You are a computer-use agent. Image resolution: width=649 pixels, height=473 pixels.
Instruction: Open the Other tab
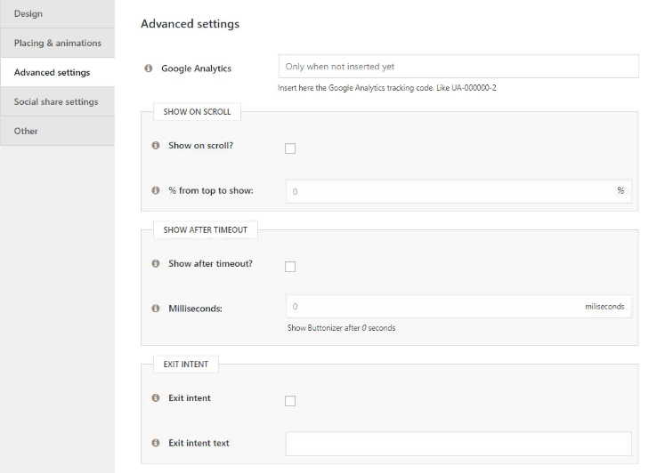[58, 131]
